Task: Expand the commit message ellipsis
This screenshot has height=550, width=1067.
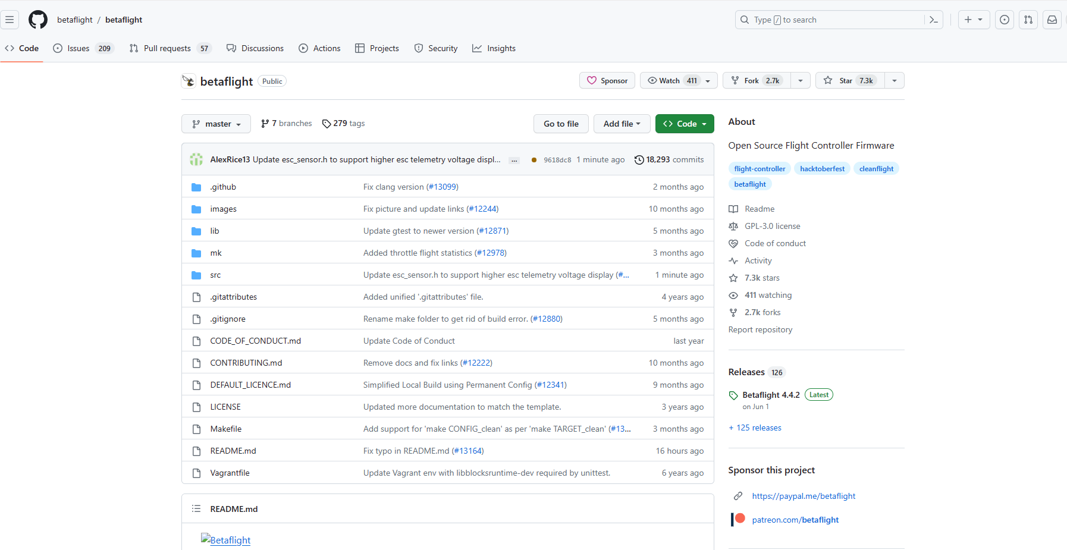Action: point(514,160)
